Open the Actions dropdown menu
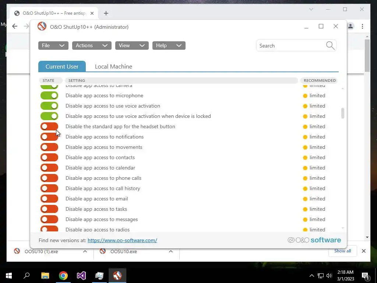This screenshot has width=377, height=283. 92,45
